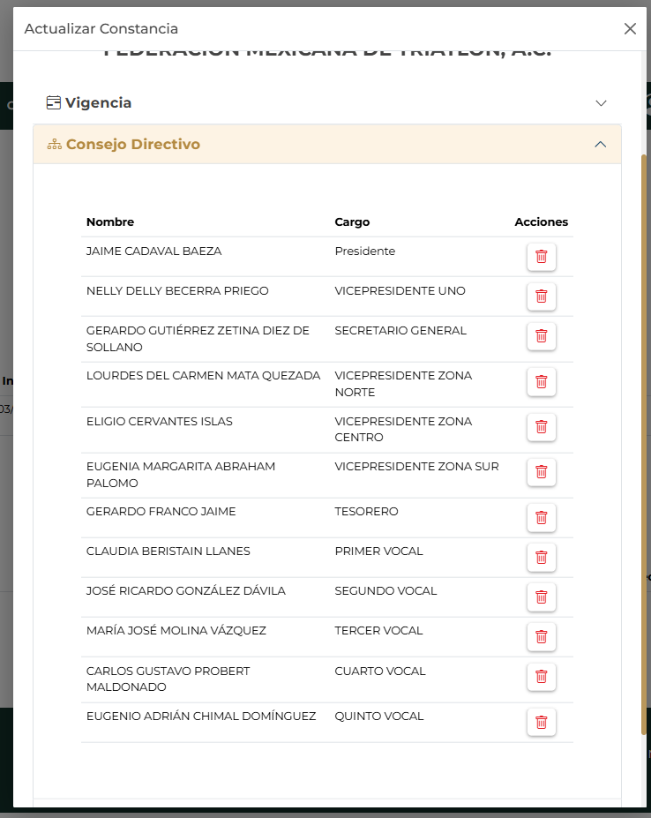The width and height of the screenshot is (651, 818).
Task: Delete the VICEPRESIDENTE ZONA SUR entry
Action: pos(542,472)
